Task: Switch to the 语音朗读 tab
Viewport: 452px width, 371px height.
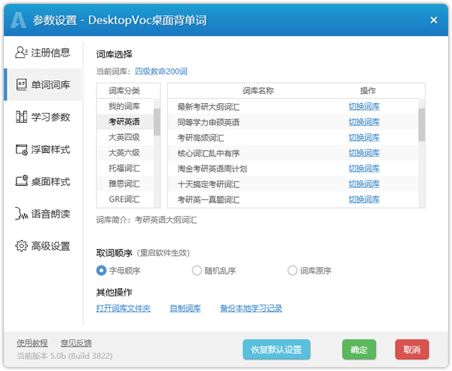Action: click(43, 214)
